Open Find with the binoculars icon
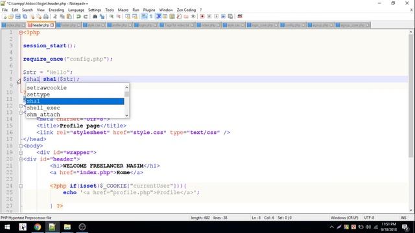The image size is (415, 233). coord(95,16)
